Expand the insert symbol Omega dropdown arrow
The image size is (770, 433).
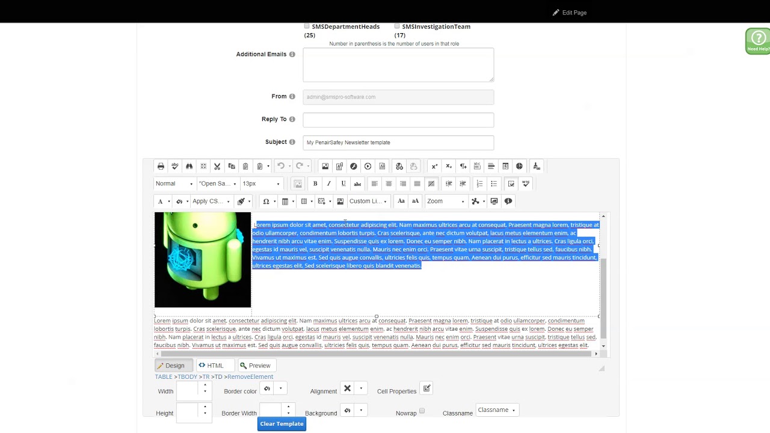click(274, 201)
